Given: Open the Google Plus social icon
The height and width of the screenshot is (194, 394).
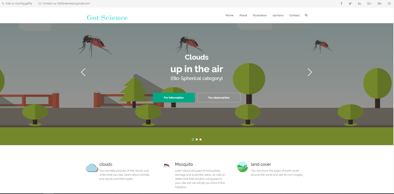Looking at the screenshot, I should pos(369,3).
